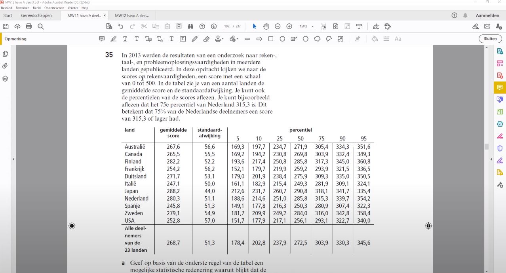Open the Bestand menu
506x273 pixels.
click(x=7, y=8)
